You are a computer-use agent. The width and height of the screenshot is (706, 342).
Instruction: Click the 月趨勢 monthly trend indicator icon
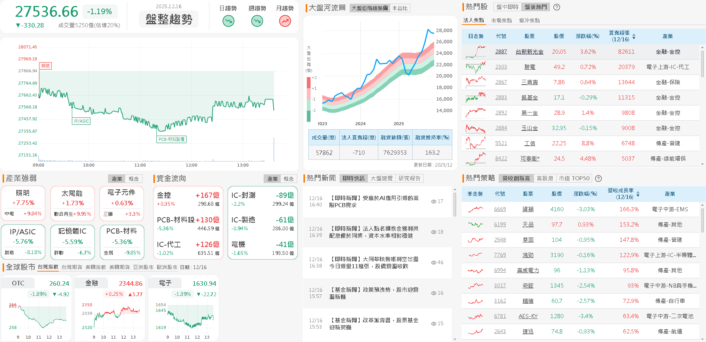point(284,21)
